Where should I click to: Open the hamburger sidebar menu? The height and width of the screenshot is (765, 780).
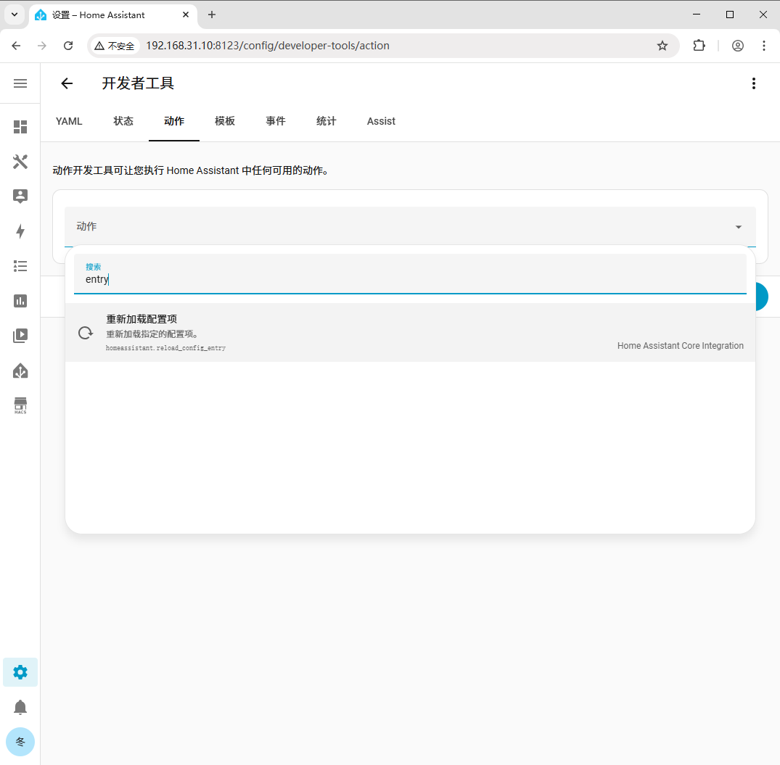pyautogui.click(x=20, y=83)
